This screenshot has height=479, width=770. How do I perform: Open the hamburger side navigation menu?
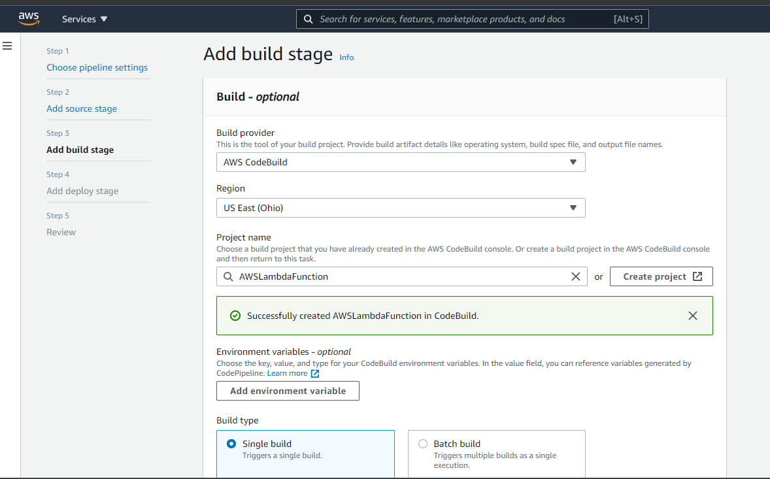point(8,46)
